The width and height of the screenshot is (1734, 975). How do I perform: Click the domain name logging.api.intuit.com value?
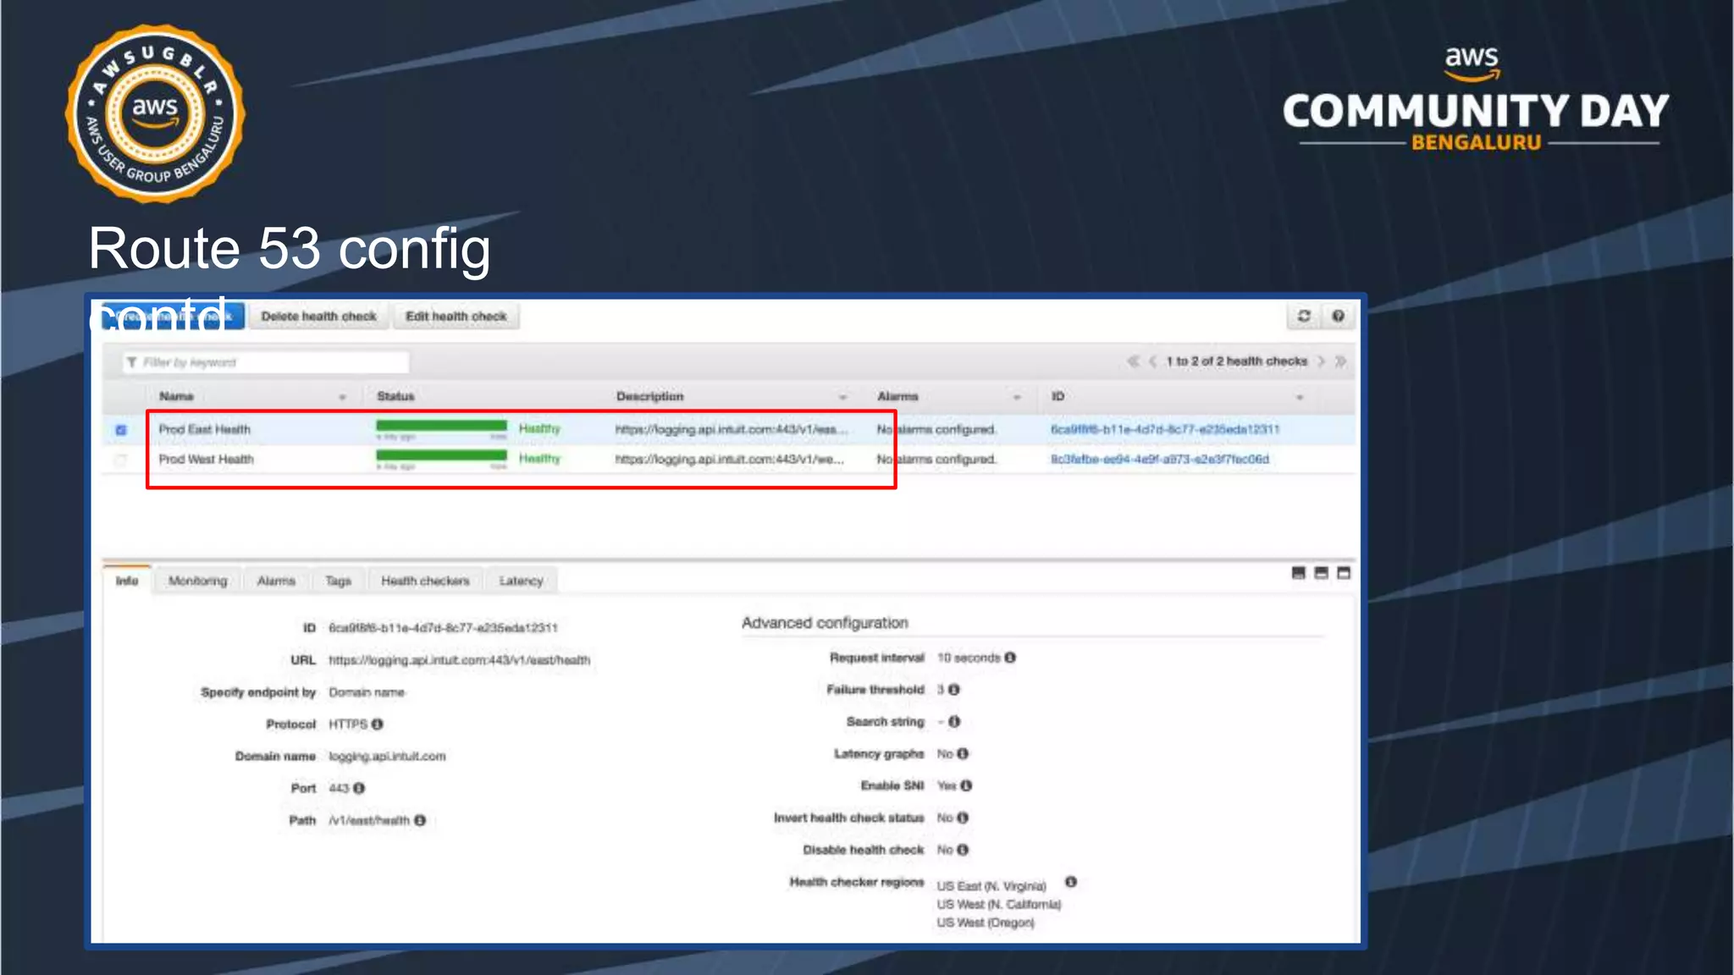point(387,756)
